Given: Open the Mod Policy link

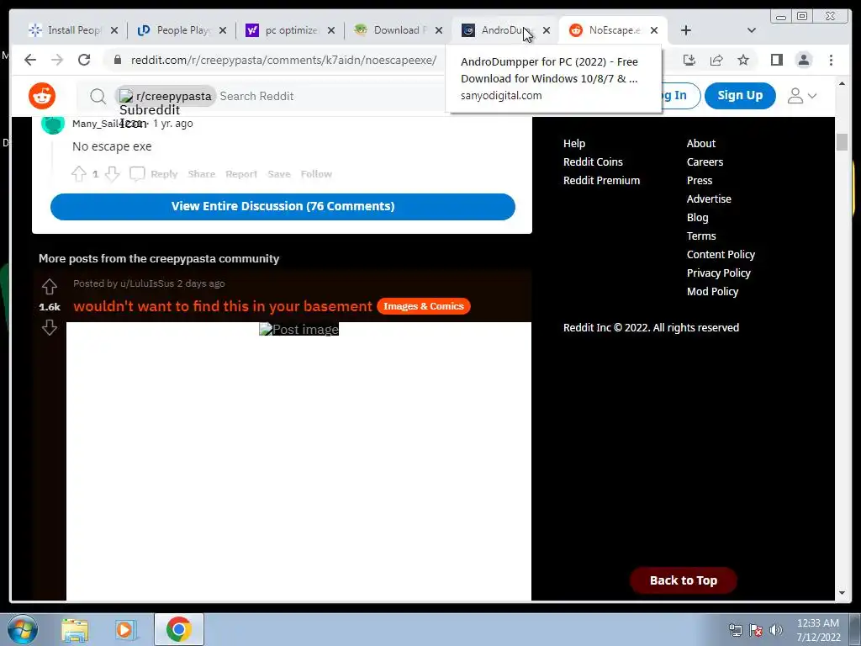Looking at the screenshot, I should 712,292.
